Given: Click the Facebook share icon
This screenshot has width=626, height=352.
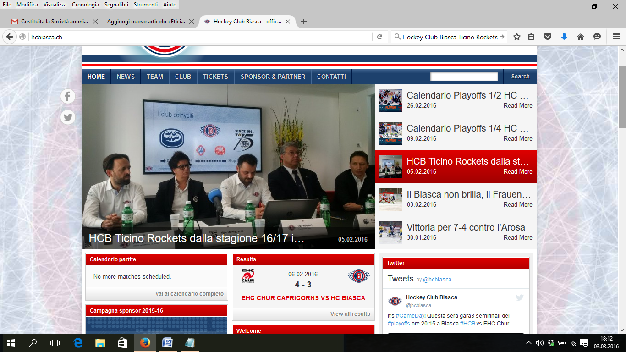Looking at the screenshot, I should click(68, 96).
